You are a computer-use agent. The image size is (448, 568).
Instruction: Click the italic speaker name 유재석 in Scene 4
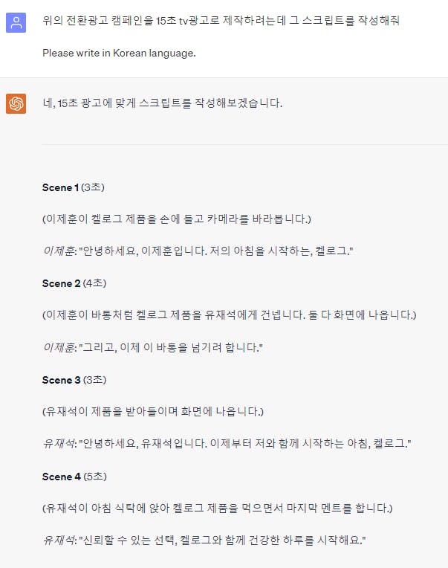[x=59, y=540]
